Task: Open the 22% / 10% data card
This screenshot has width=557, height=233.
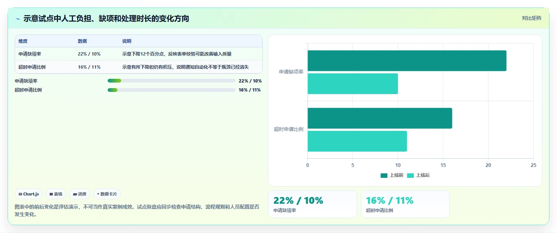Action: tap(312, 204)
